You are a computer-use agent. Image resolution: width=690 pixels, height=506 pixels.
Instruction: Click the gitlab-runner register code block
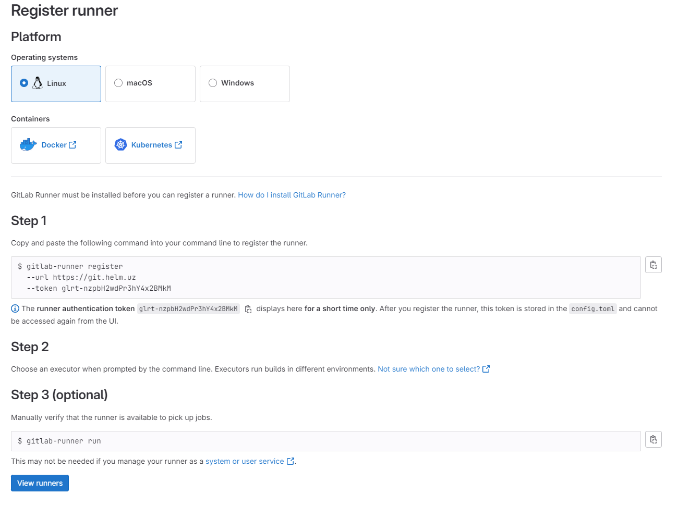326,277
